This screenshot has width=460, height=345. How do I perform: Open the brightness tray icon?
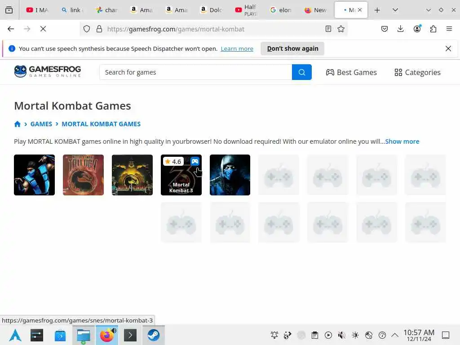[355, 335]
